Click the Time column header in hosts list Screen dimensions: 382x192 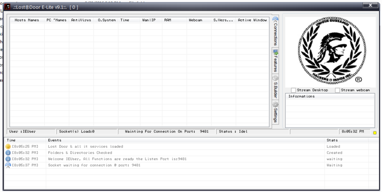[129, 20]
